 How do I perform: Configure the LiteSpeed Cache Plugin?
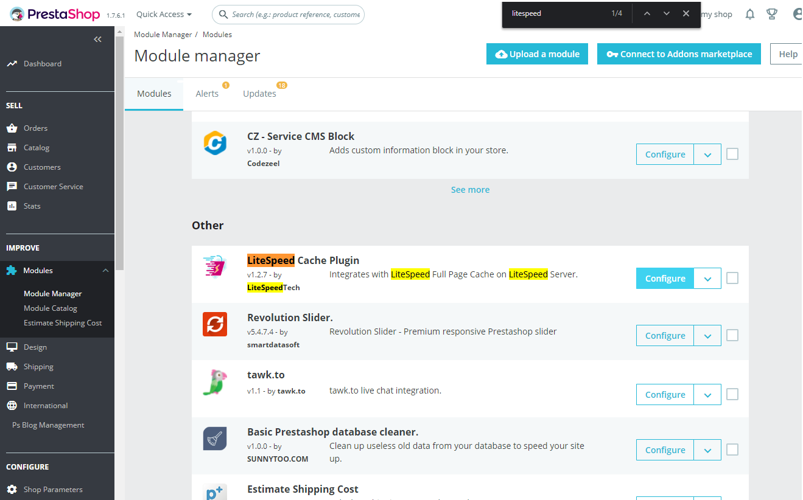pos(665,279)
